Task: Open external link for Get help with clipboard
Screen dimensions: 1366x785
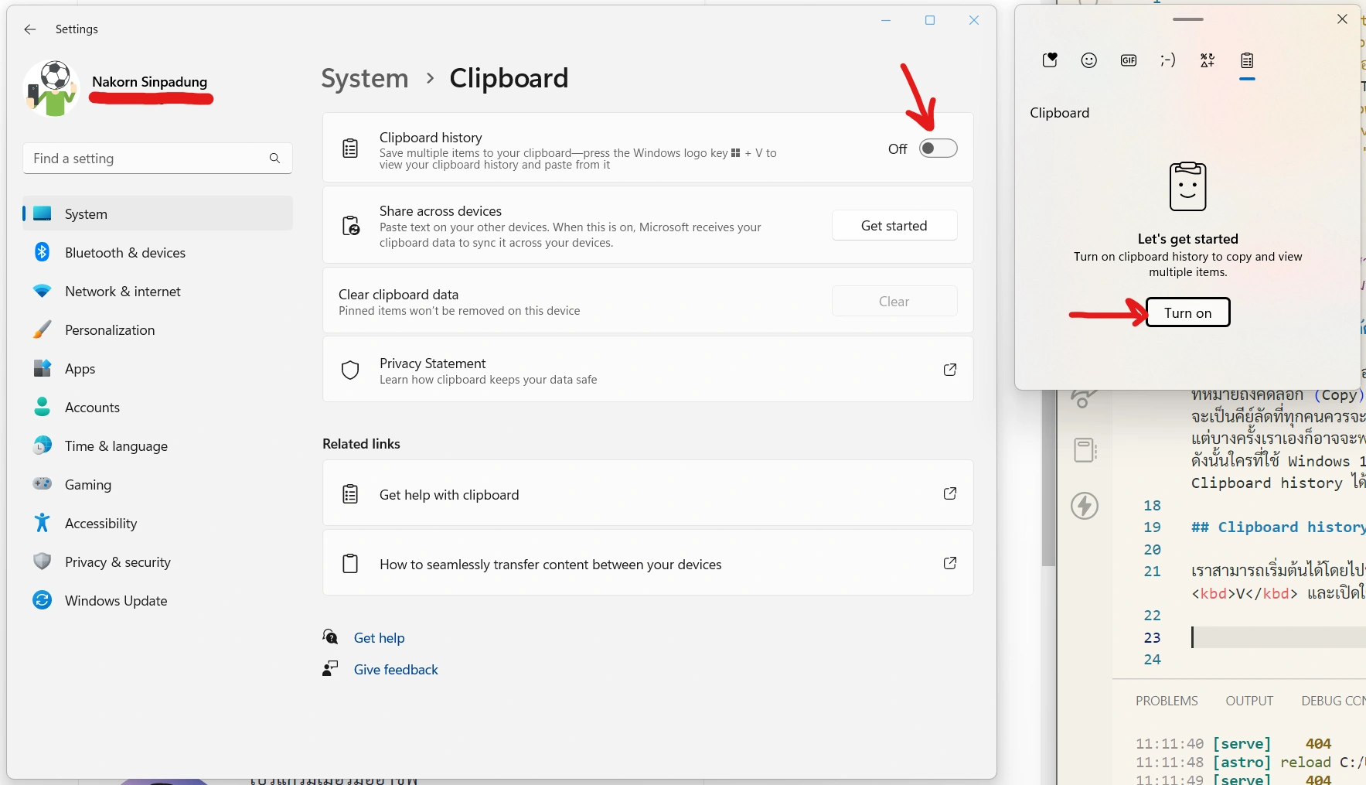Action: tap(950, 493)
